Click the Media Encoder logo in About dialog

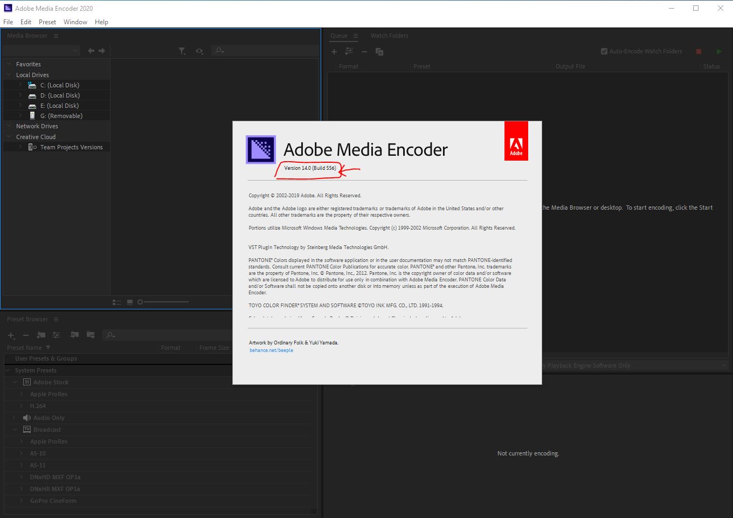point(261,149)
